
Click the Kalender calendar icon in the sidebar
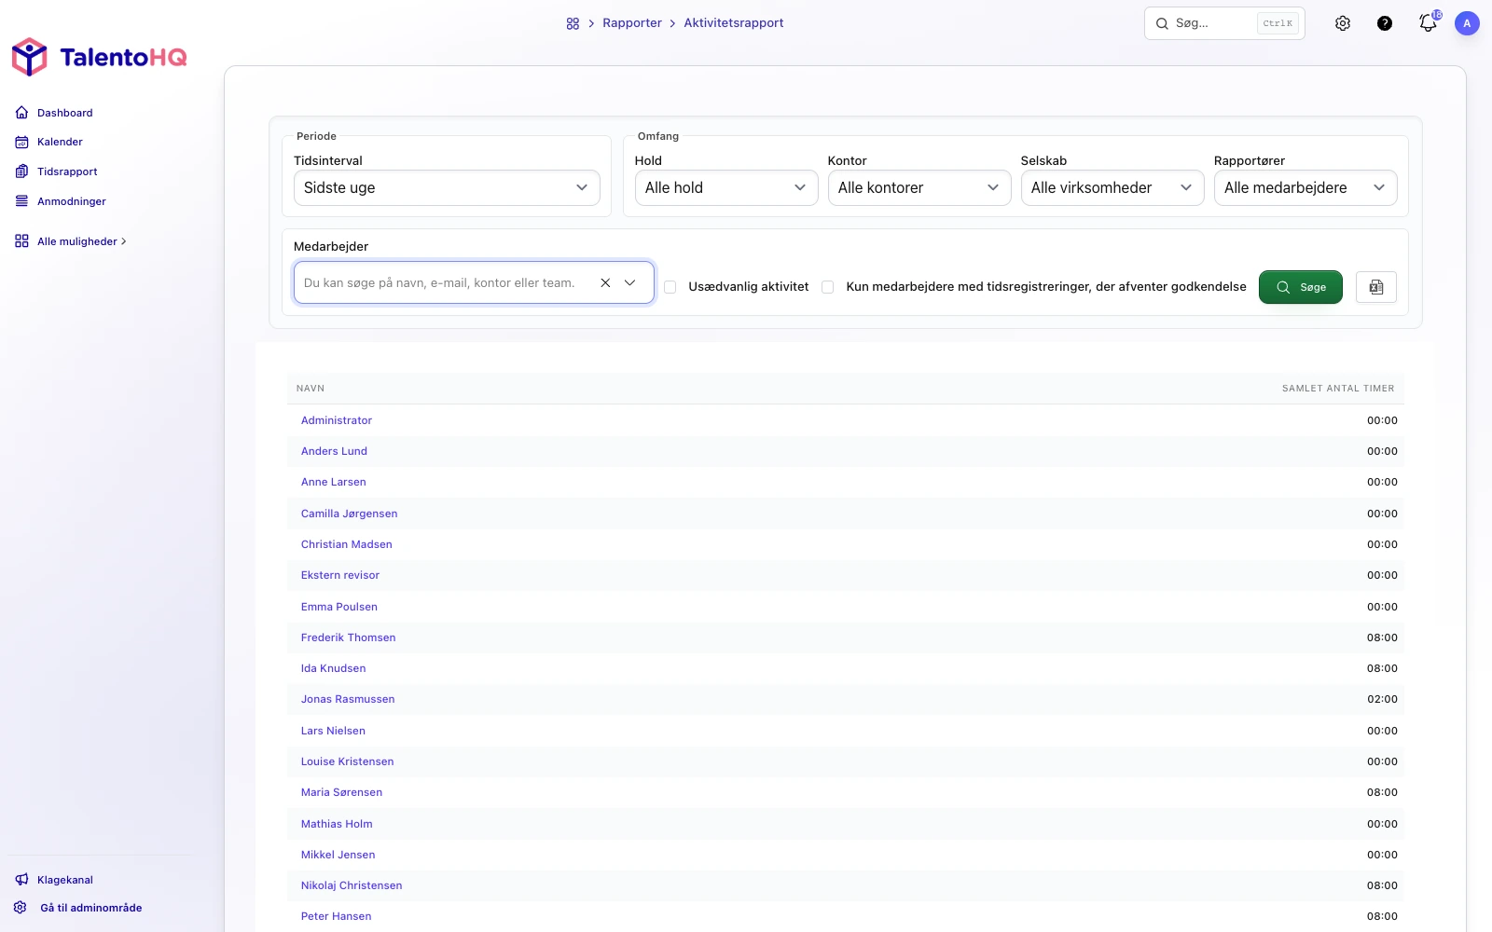(x=21, y=142)
